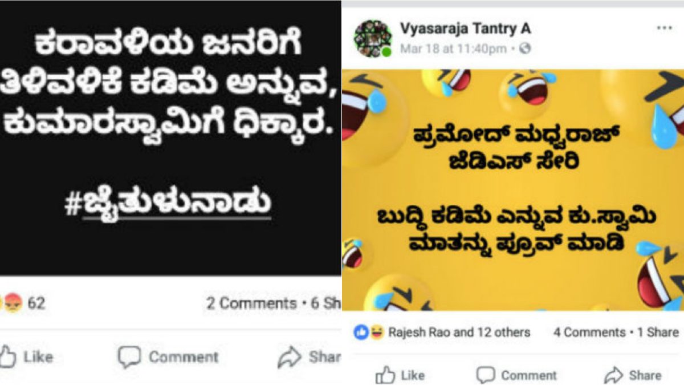Image resolution: width=684 pixels, height=385 pixels.
Task: Open the yellow laughing emoji post image
Action: pyautogui.click(x=513, y=190)
